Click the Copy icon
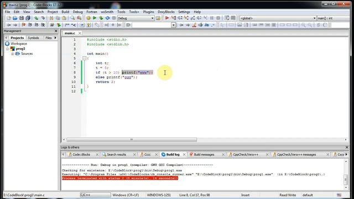 58,18
